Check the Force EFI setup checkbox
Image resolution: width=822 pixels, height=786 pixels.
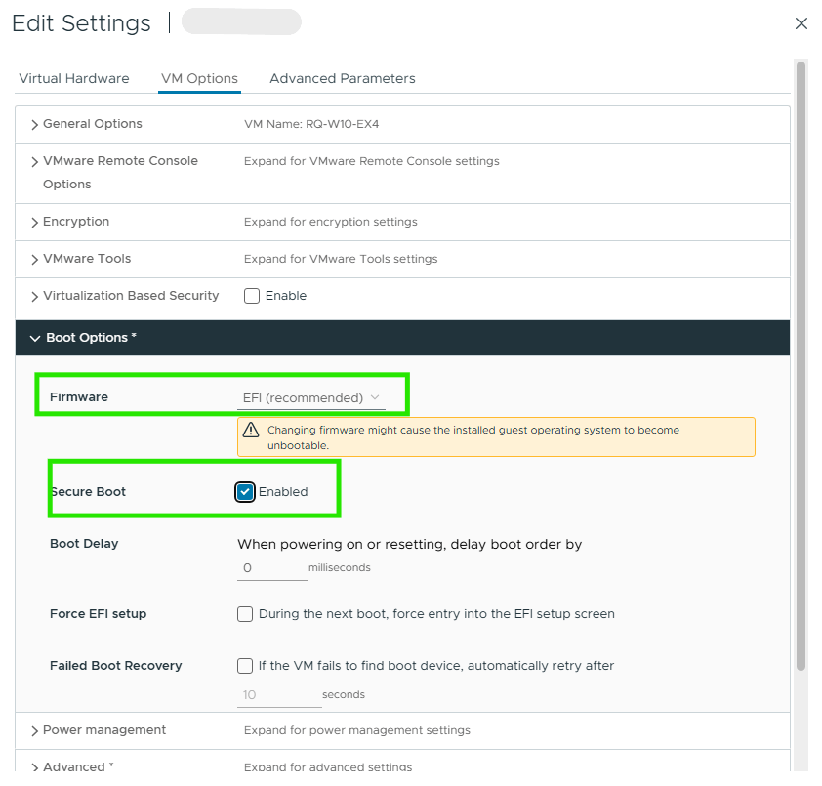[245, 614]
